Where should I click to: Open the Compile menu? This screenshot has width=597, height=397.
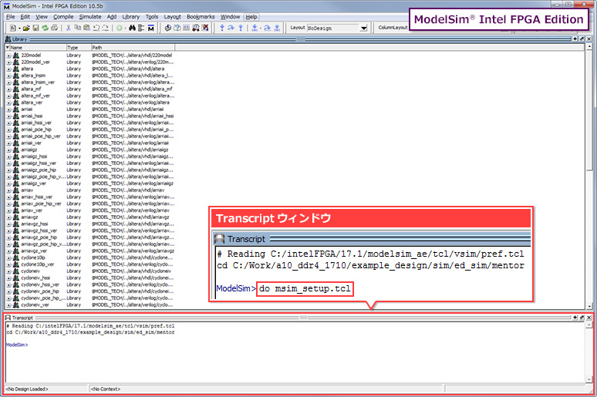click(x=64, y=16)
